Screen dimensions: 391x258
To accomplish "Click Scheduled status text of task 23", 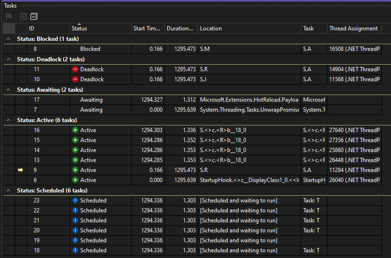I will [x=93, y=201].
